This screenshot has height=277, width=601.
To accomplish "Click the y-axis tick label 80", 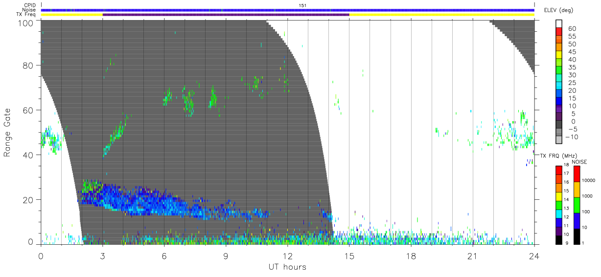I will tap(27, 65).
